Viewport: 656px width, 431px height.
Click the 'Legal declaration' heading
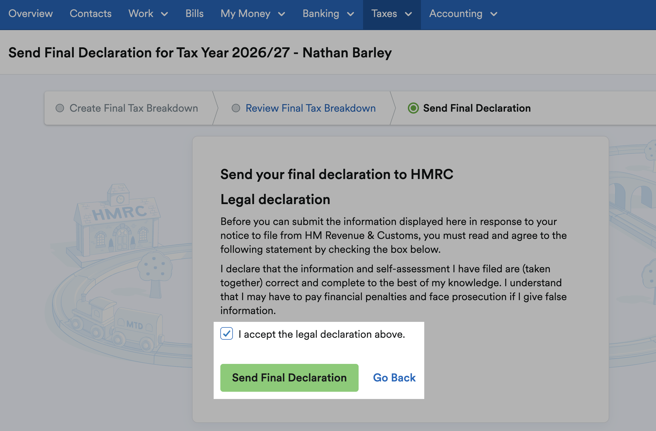click(275, 200)
